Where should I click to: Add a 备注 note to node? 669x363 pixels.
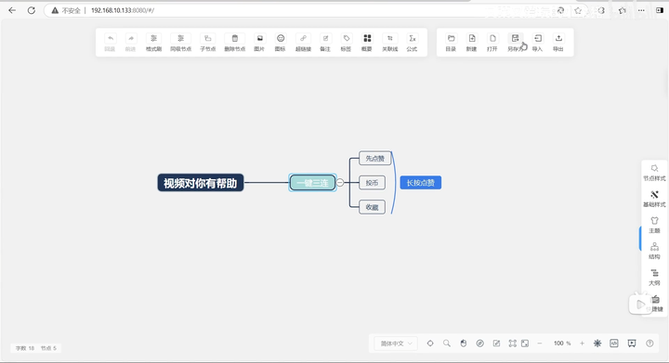[325, 43]
